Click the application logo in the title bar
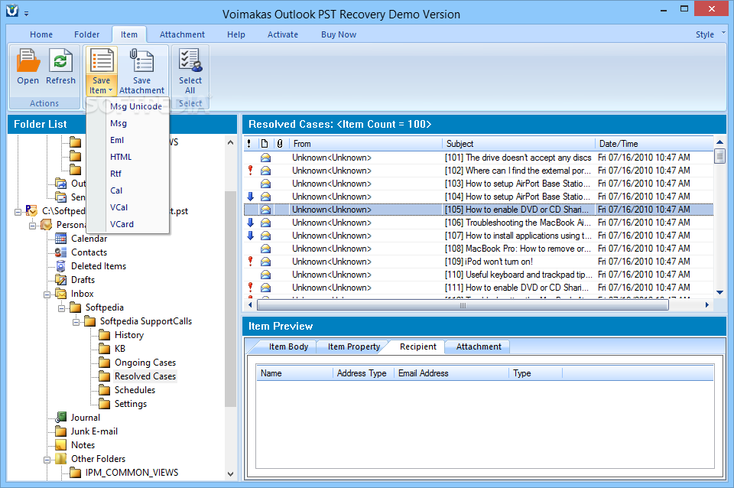This screenshot has width=734, height=488. 12,11
